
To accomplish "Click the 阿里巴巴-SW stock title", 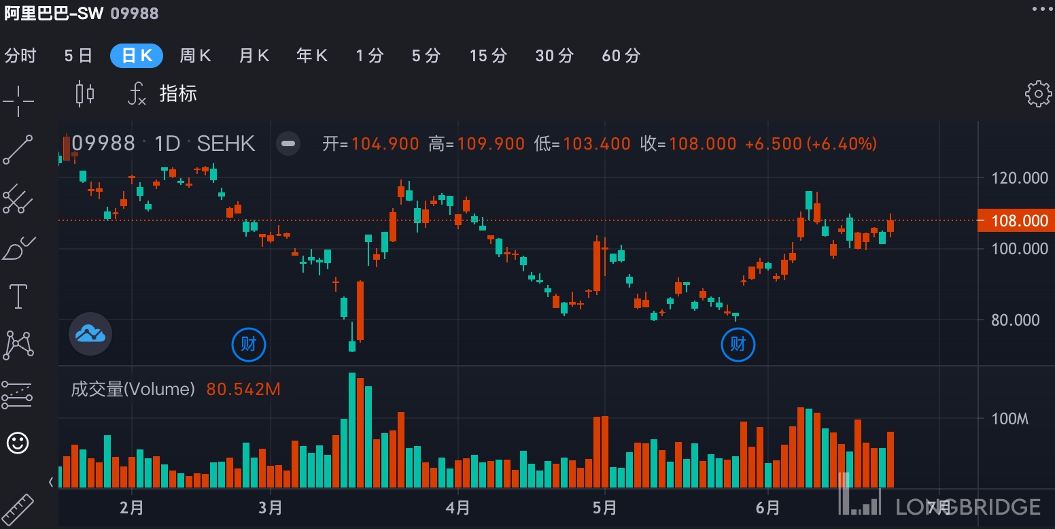I will click(x=54, y=13).
